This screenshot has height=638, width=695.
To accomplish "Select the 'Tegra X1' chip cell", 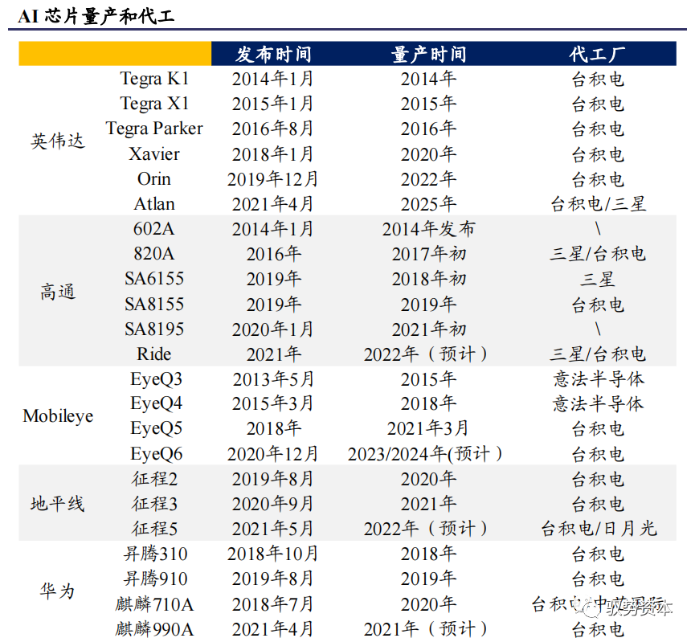I will [x=154, y=104].
